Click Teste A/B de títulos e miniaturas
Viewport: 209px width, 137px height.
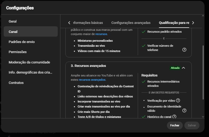click(x=99, y=117)
